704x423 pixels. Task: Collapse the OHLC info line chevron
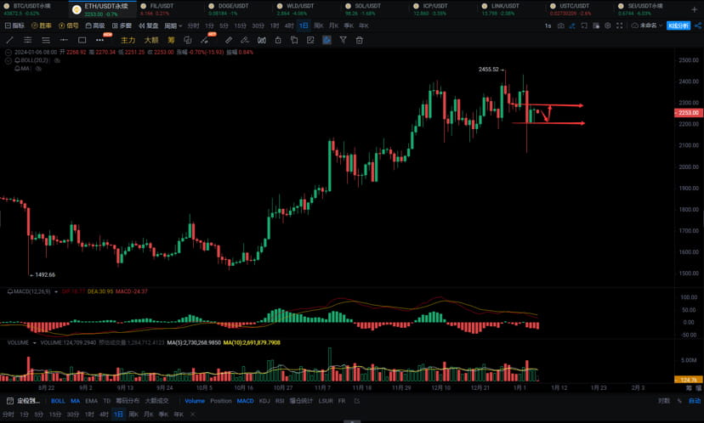point(9,53)
